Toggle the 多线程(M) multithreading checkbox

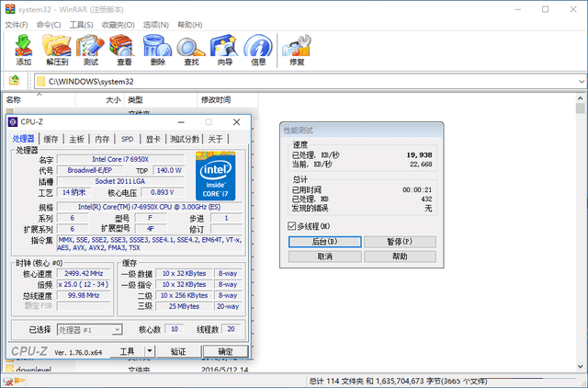click(292, 226)
